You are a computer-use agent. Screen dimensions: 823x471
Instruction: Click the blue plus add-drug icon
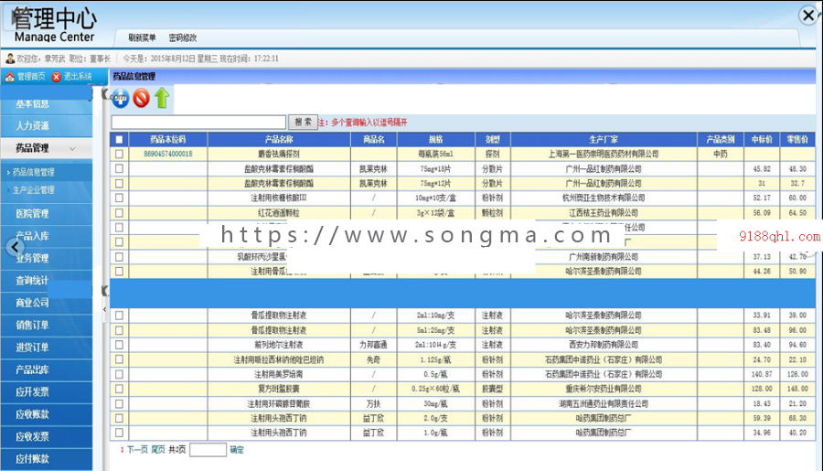pyautogui.click(x=120, y=98)
